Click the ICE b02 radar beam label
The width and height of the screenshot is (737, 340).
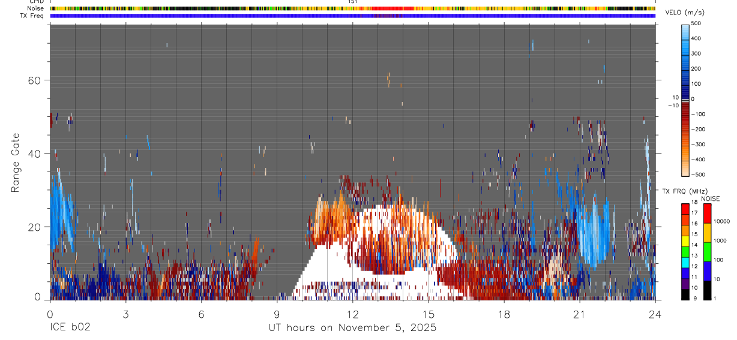pyautogui.click(x=70, y=328)
